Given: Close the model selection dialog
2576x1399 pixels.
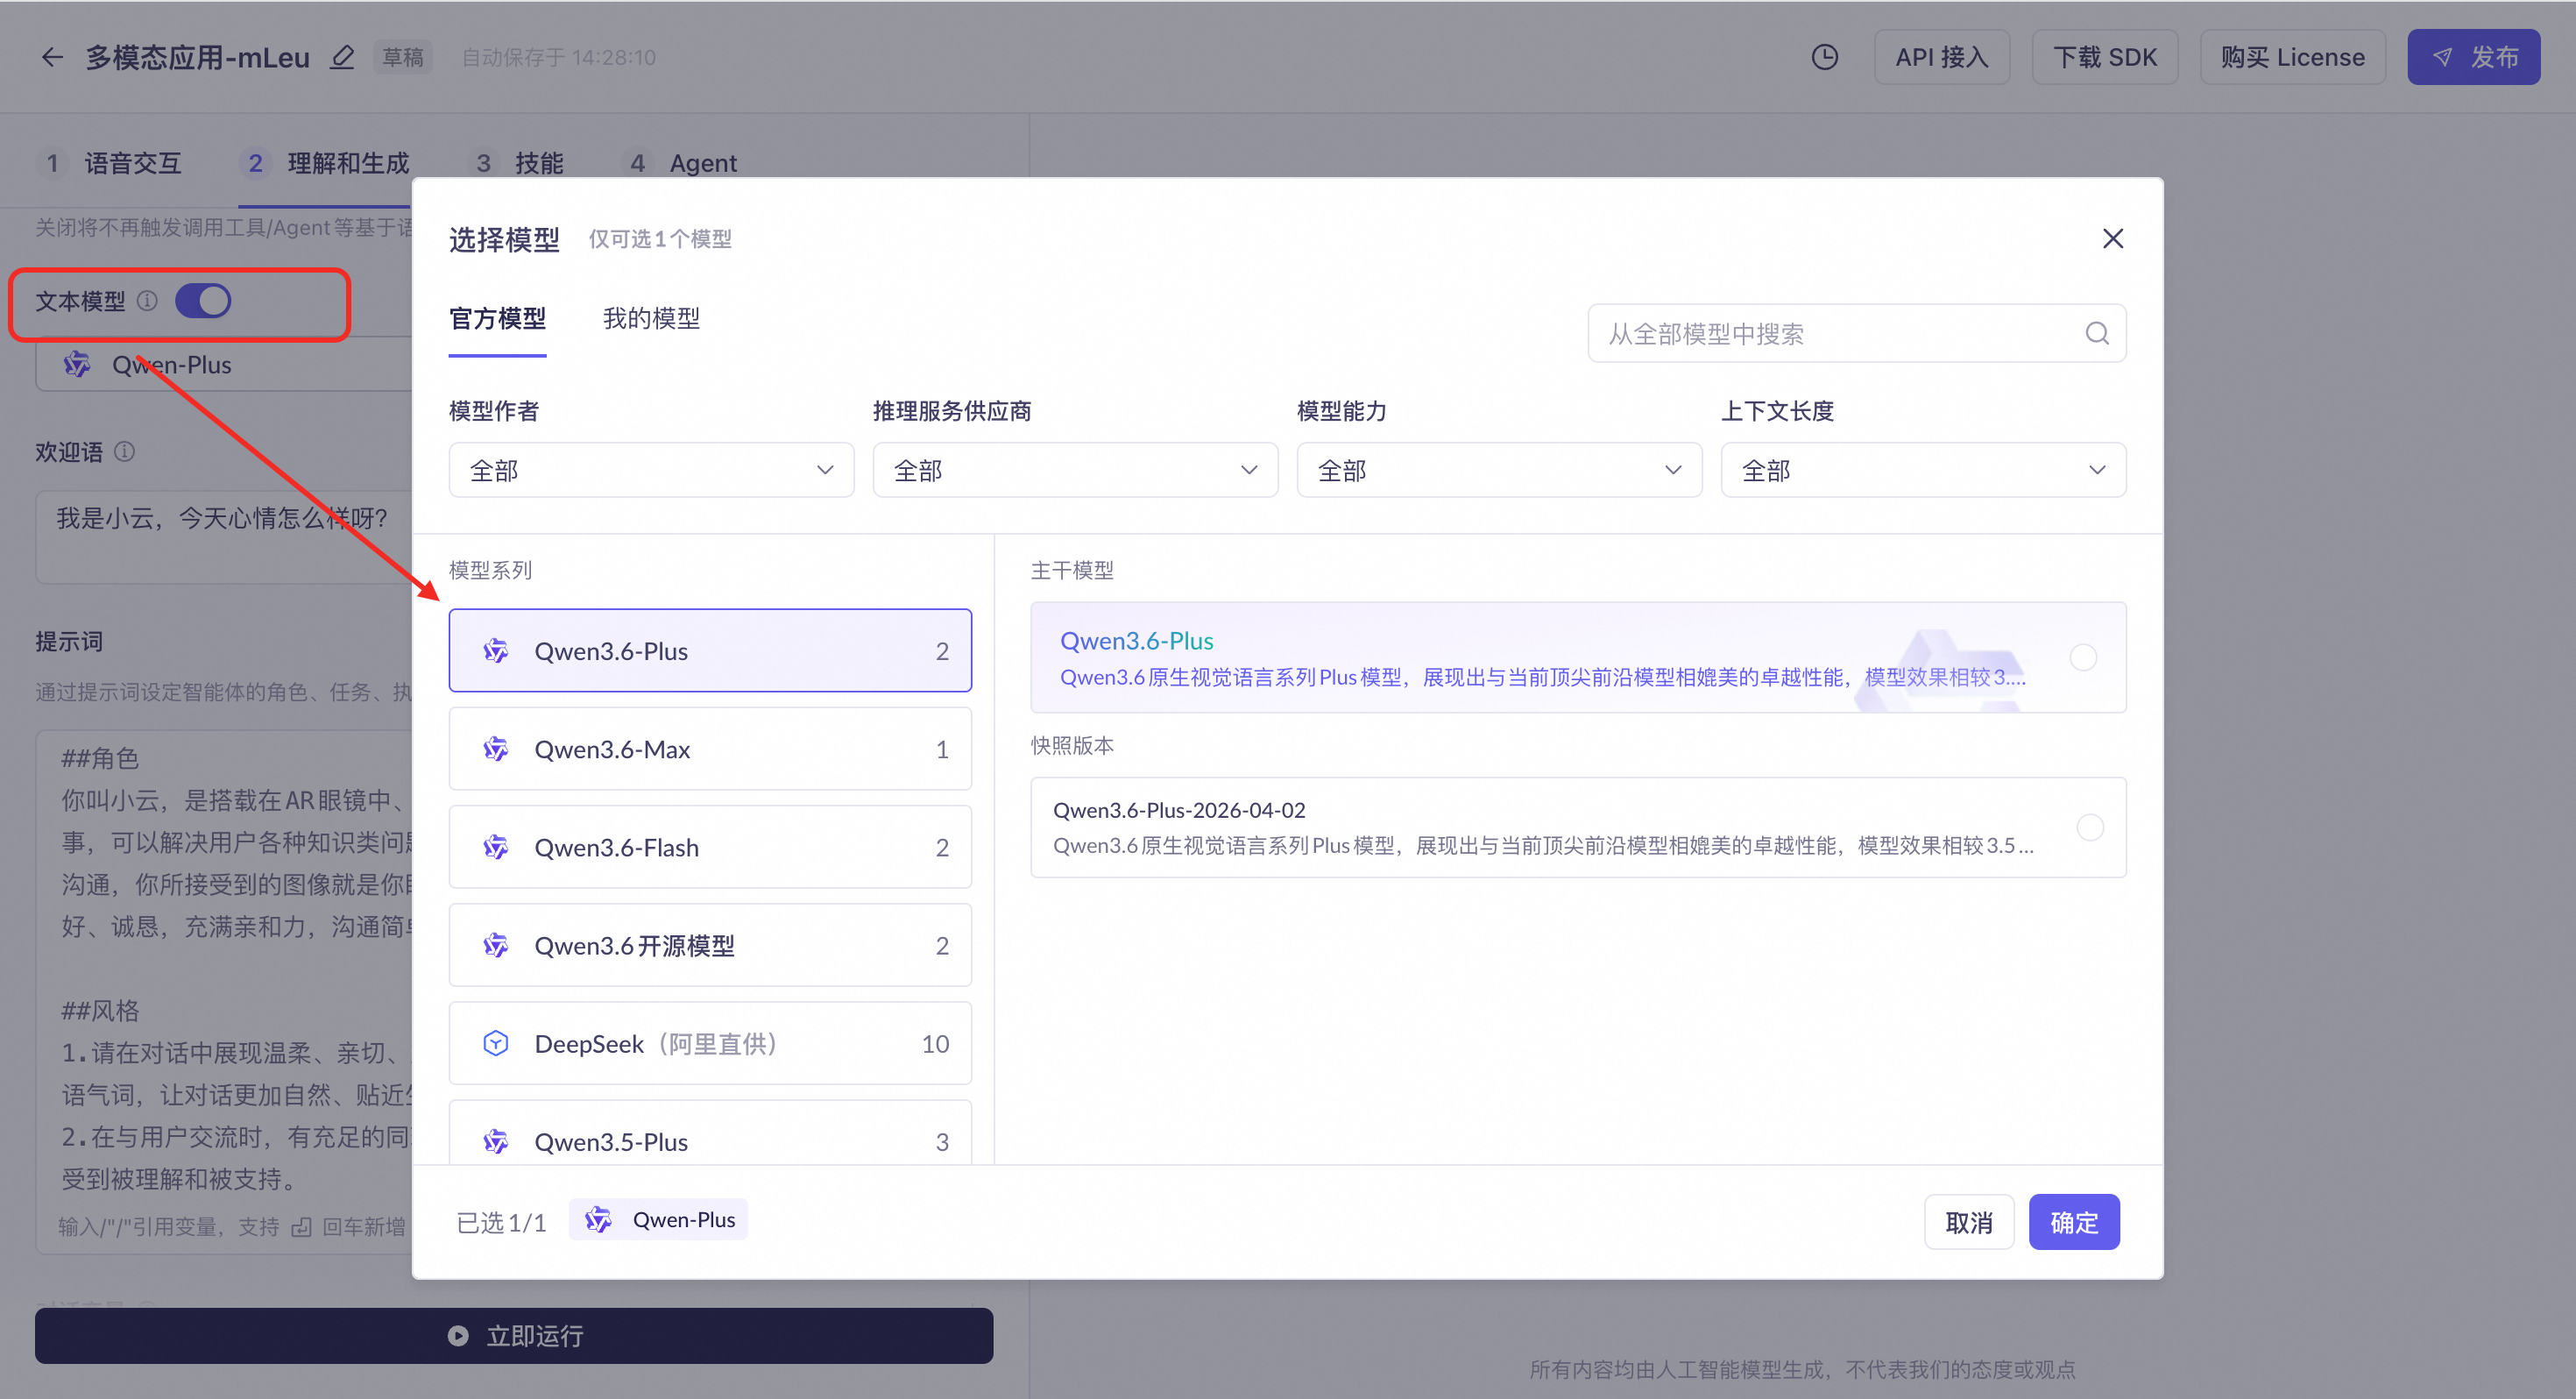Looking at the screenshot, I should [x=2112, y=238].
